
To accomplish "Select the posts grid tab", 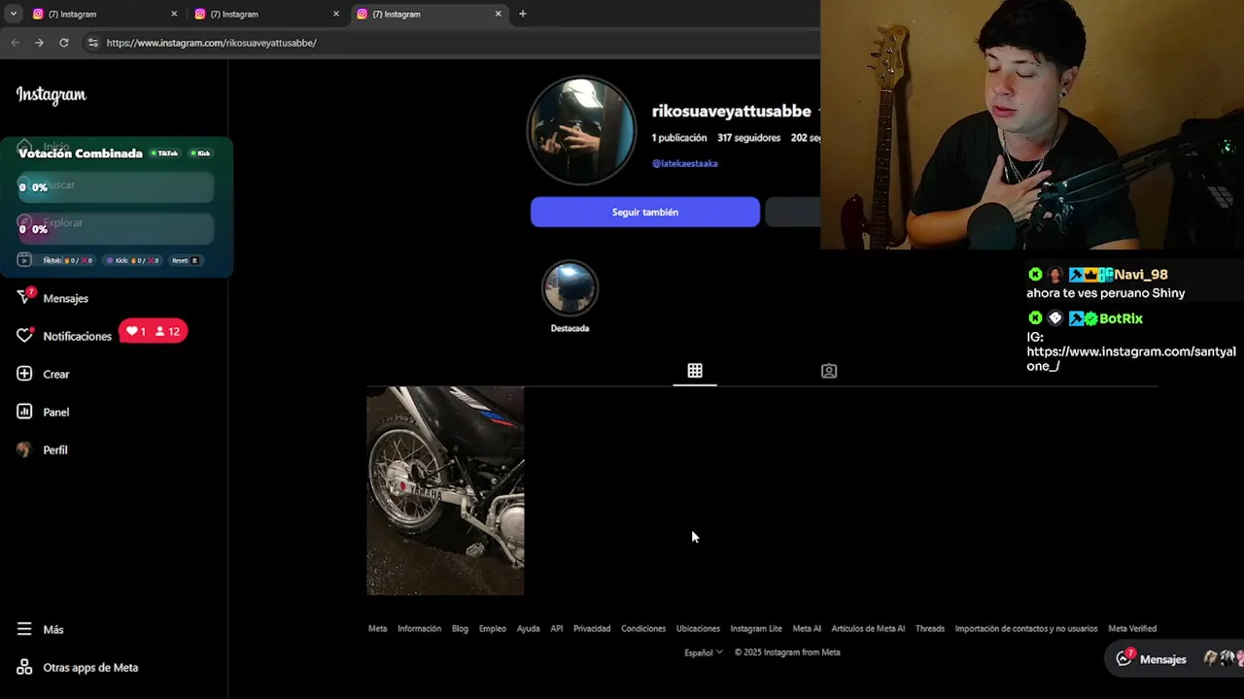I will click(x=695, y=371).
